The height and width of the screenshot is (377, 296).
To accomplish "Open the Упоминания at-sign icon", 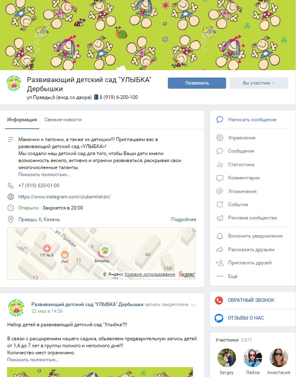I will coord(220,191).
